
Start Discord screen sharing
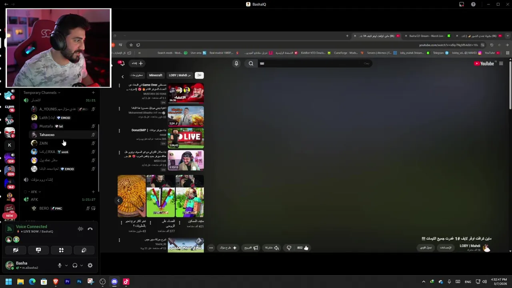[x=38, y=250]
